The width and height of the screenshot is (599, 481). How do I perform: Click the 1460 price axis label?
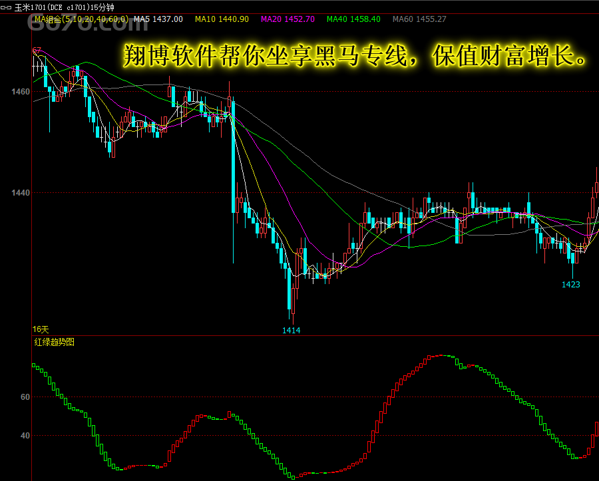pos(20,92)
